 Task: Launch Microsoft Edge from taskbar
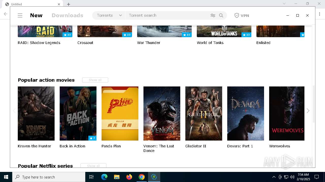coord(104,177)
